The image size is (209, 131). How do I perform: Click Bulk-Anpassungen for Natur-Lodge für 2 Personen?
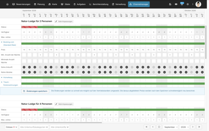tap(64, 22)
